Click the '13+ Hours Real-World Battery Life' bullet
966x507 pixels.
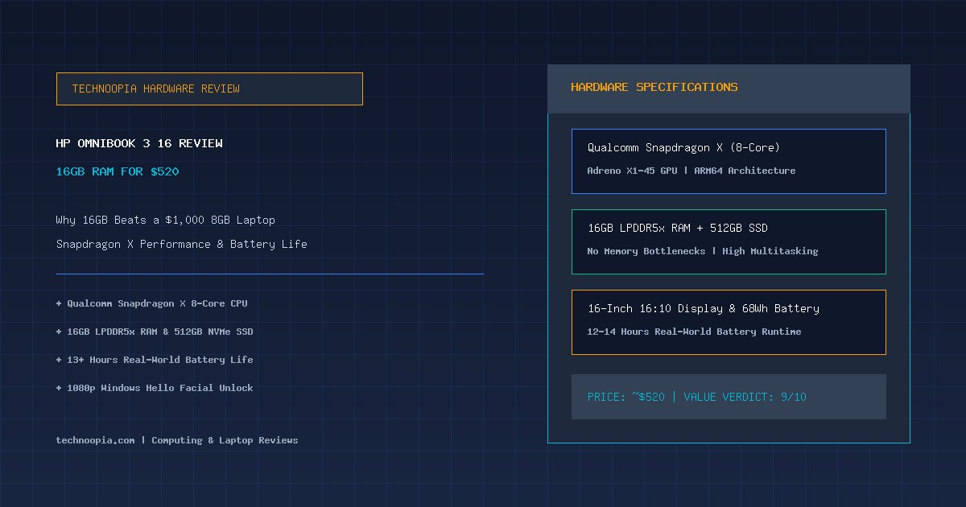[x=155, y=360]
